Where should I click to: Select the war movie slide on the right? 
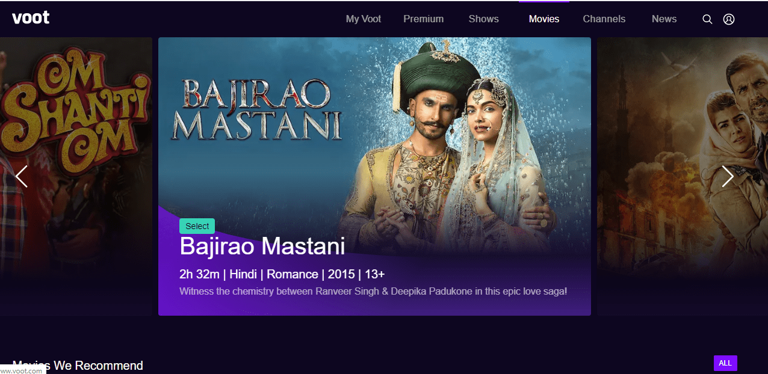click(683, 176)
